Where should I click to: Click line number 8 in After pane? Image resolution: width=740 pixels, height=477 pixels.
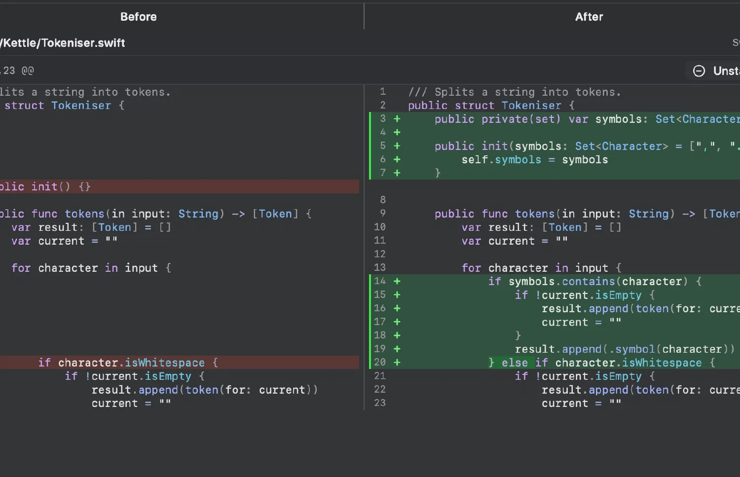[383, 200]
